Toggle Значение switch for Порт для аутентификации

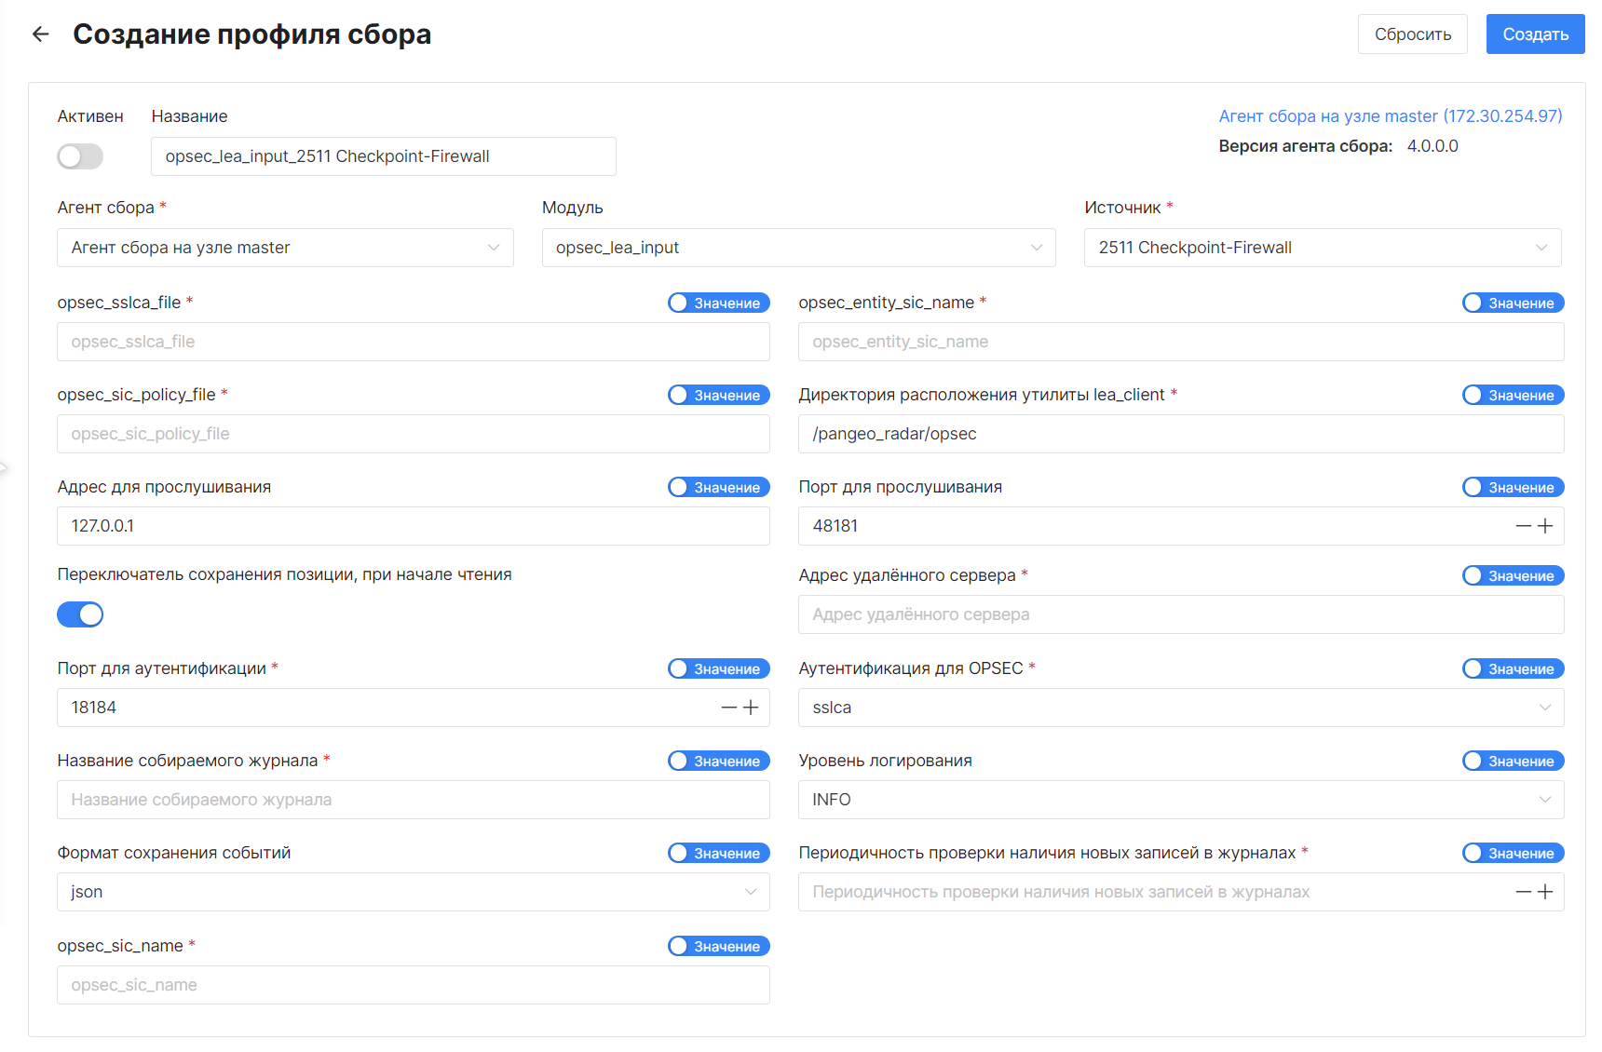(718, 668)
